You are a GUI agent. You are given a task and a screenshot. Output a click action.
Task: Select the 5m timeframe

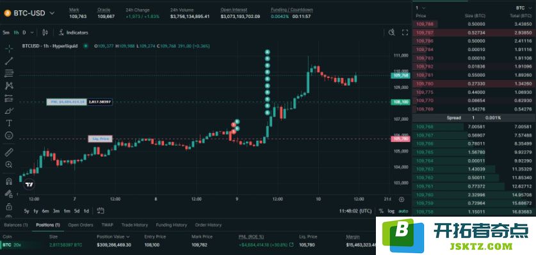tap(6, 33)
